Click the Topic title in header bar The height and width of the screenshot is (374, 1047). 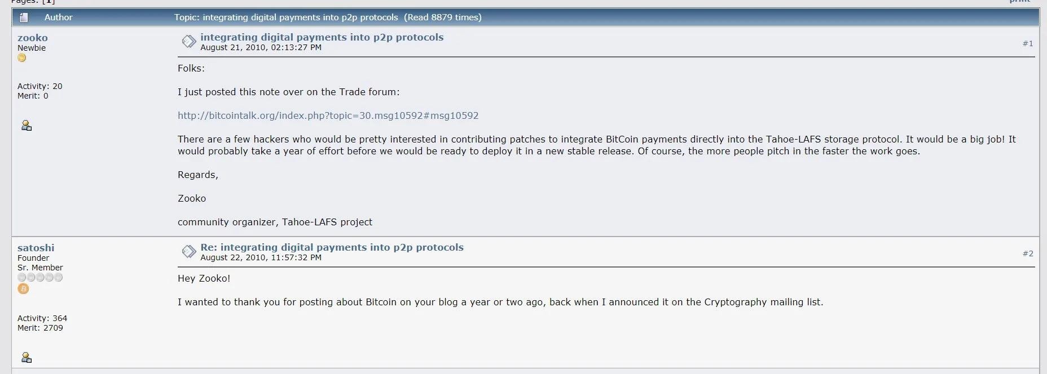tap(327, 17)
